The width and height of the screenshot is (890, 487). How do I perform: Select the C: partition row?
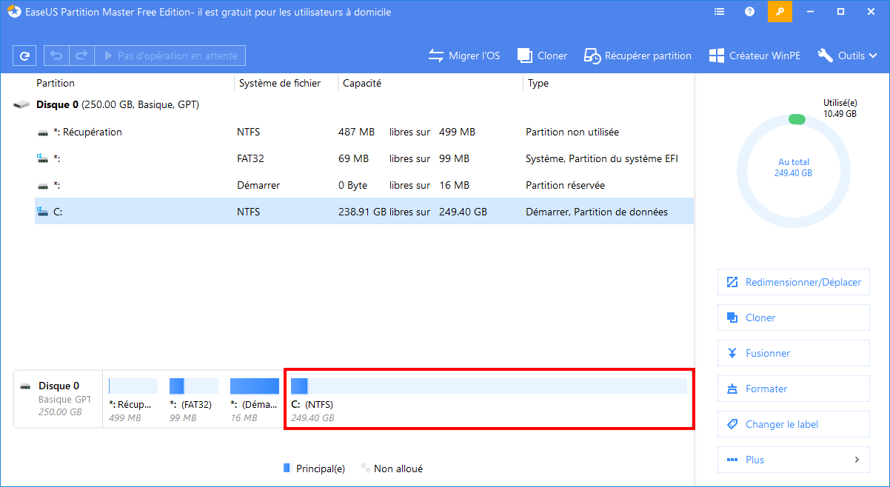364,212
